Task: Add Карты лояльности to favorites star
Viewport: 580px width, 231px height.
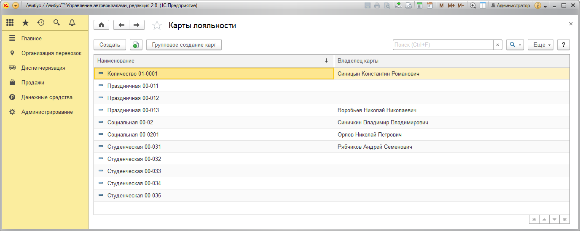Action: [157, 26]
